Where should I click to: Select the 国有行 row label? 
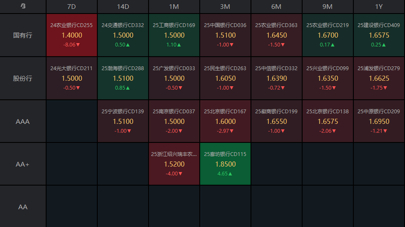[23, 35]
